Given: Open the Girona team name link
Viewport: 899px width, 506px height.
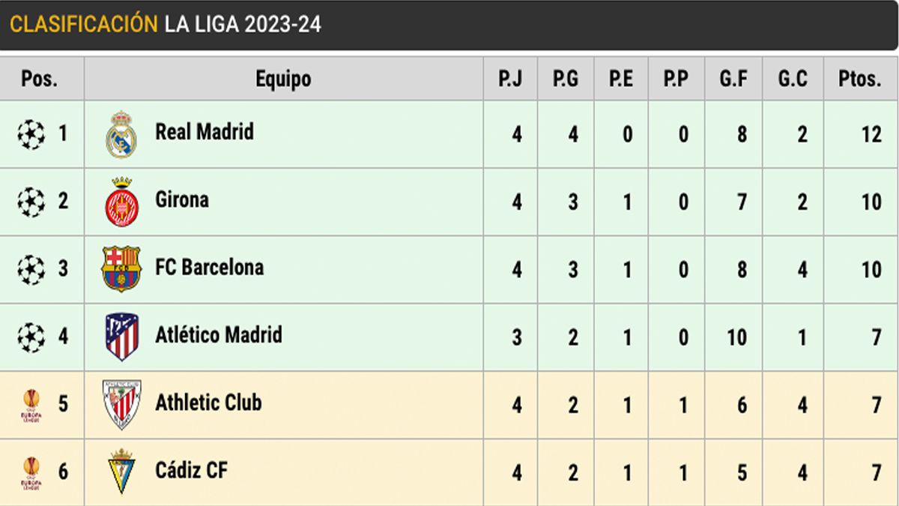Looking at the screenshot, I should click(x=182, y=199).
